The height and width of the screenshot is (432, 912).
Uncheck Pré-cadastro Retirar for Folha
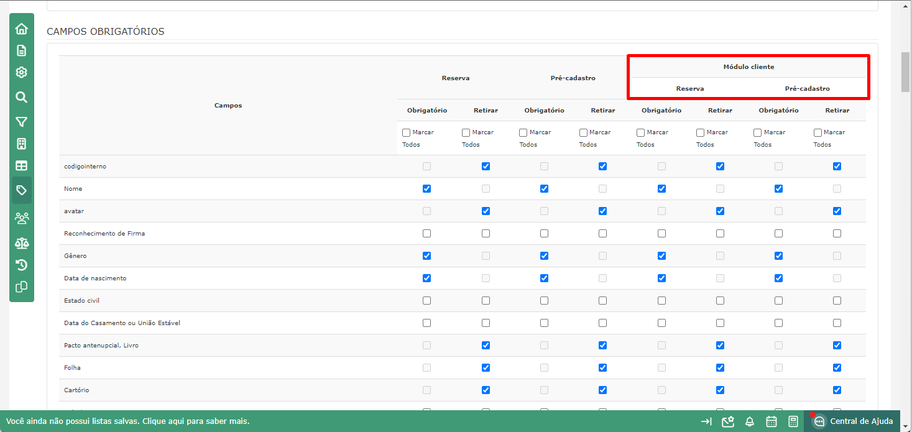[x=602, y=367]
